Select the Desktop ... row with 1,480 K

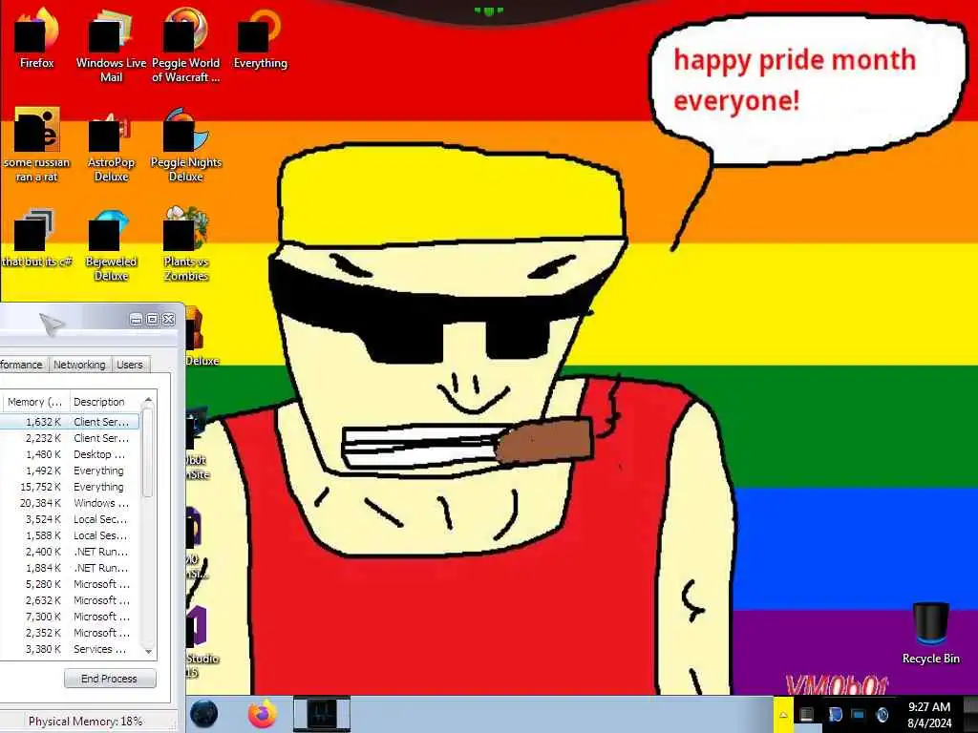coord(70,454)
